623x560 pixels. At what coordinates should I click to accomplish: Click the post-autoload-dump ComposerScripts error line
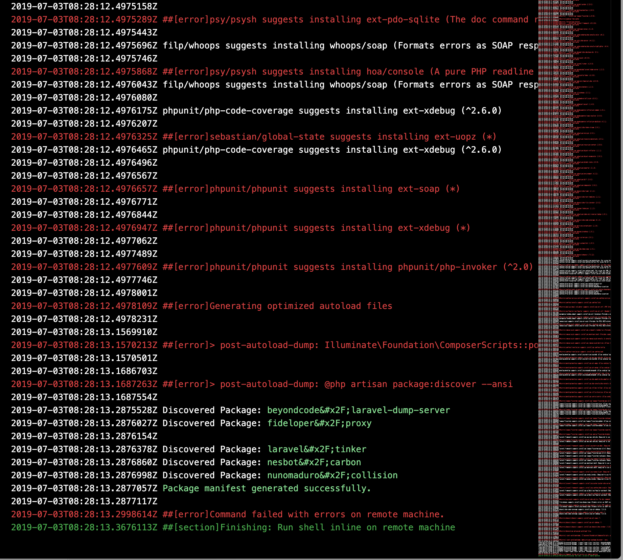pos(326,345)
